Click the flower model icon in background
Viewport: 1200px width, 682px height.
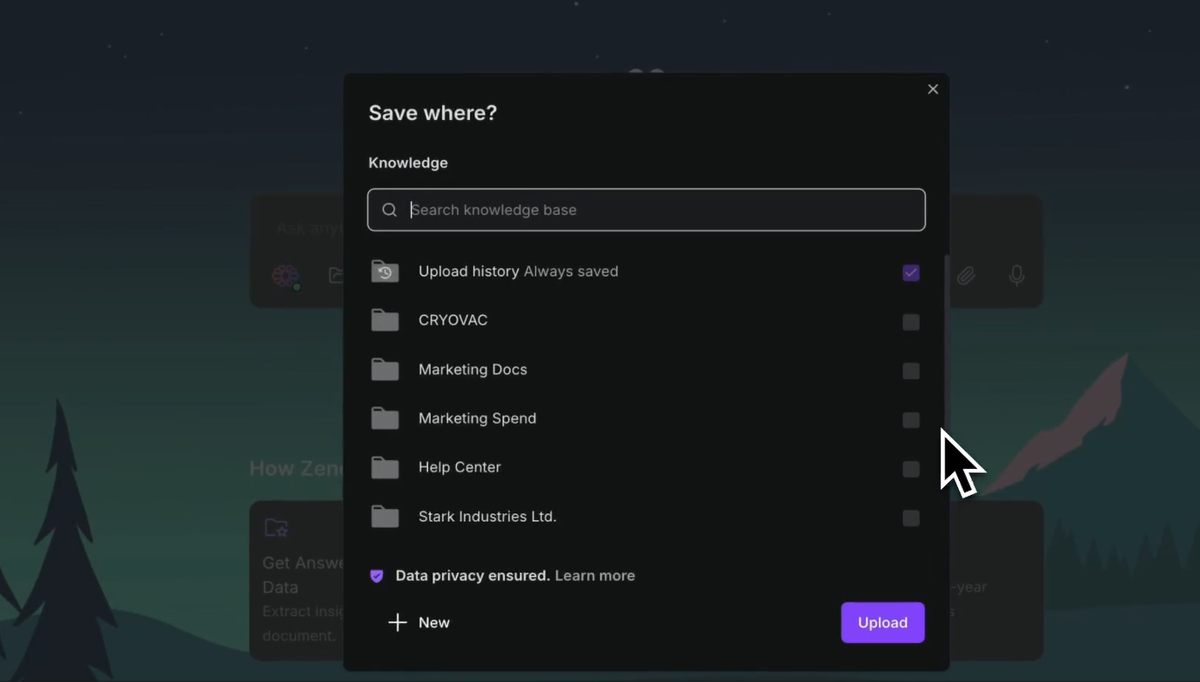coord(285,276)
